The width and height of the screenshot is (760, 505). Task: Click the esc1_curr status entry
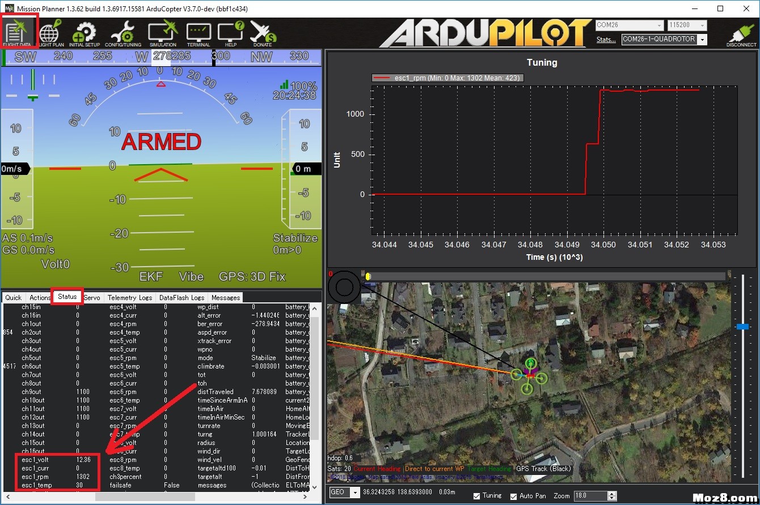(x=35, y=468)
